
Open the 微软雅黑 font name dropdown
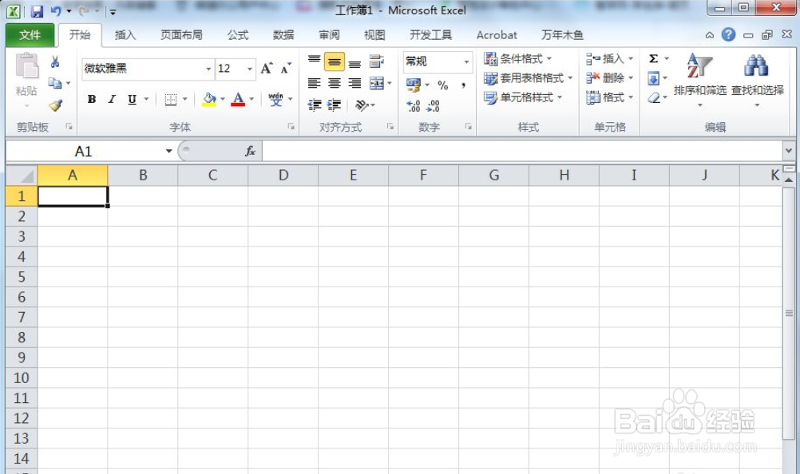coord(208,69)
